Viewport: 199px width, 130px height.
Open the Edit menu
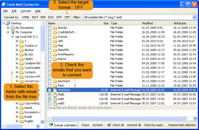click(14, 11)
